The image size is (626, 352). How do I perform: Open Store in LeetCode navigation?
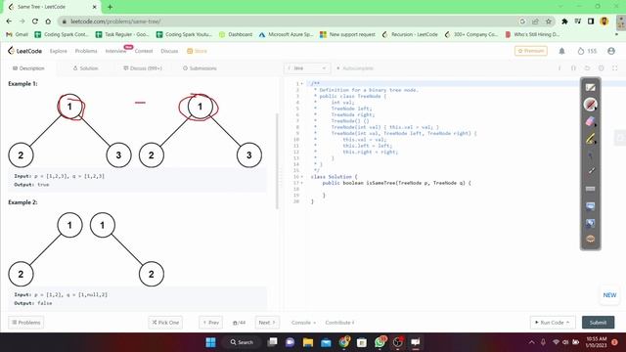(197, 51)
